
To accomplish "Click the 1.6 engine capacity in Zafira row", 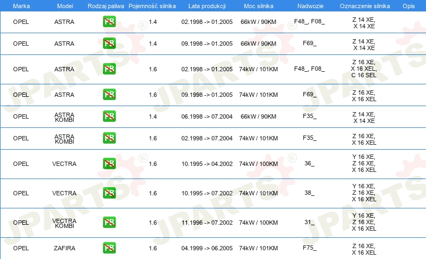I will tap(153, 248).
